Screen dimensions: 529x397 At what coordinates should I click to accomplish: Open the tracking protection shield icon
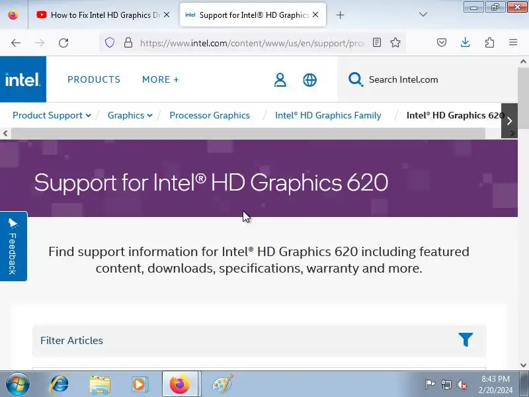[x=110, y=42]
